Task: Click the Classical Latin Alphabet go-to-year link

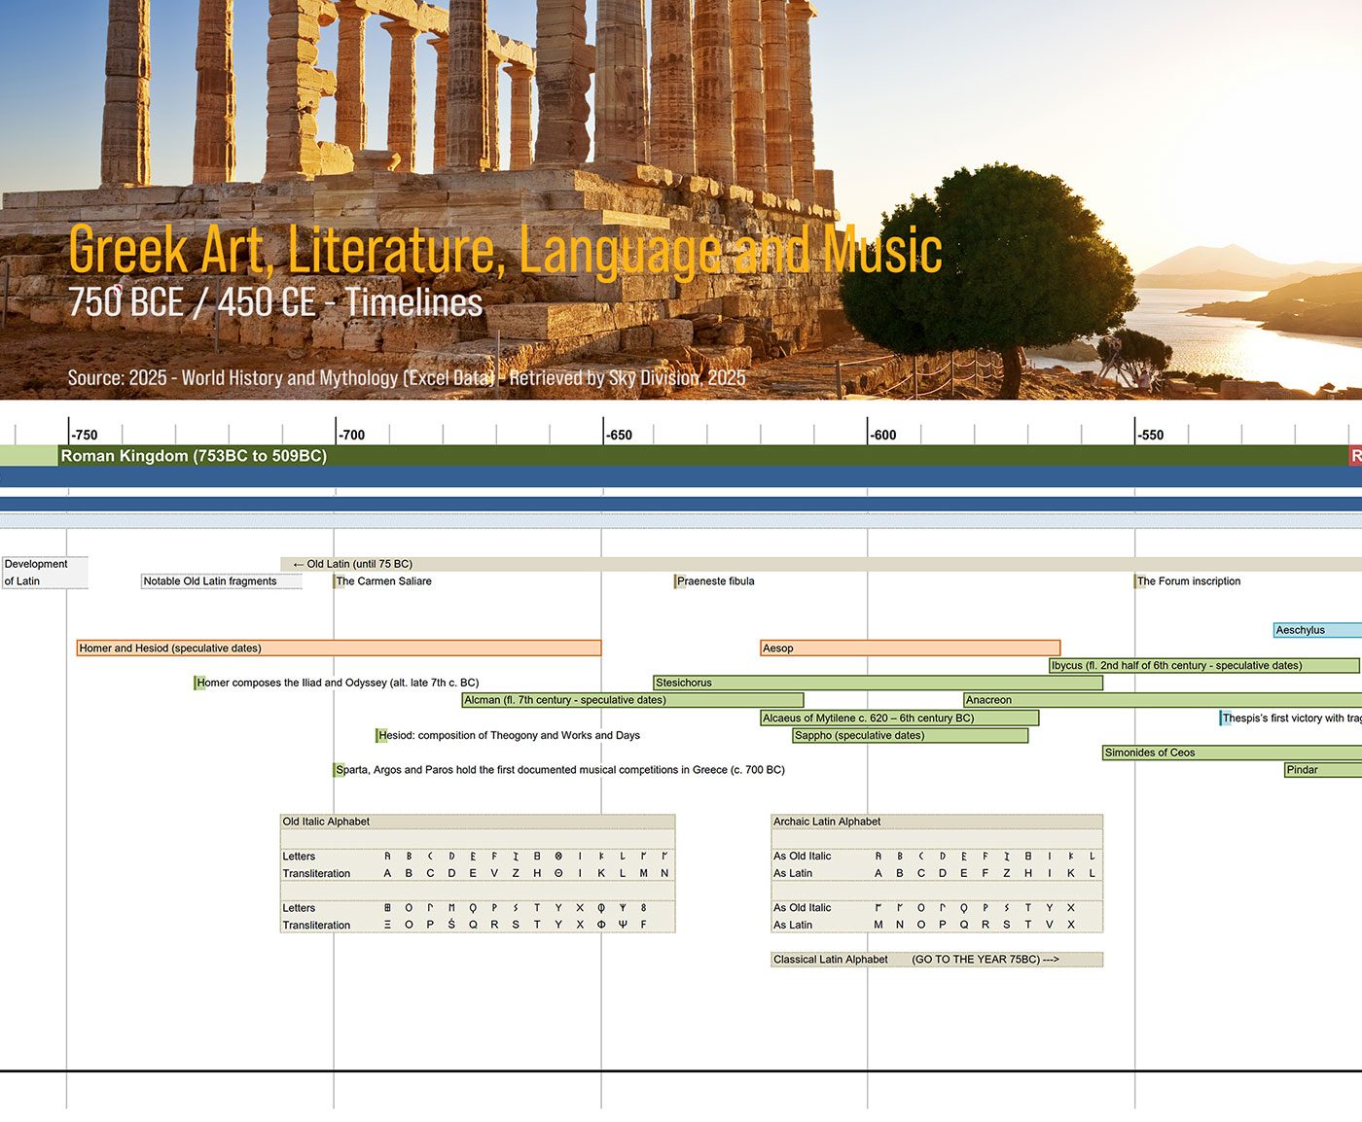Action: (x=985, y=960)
